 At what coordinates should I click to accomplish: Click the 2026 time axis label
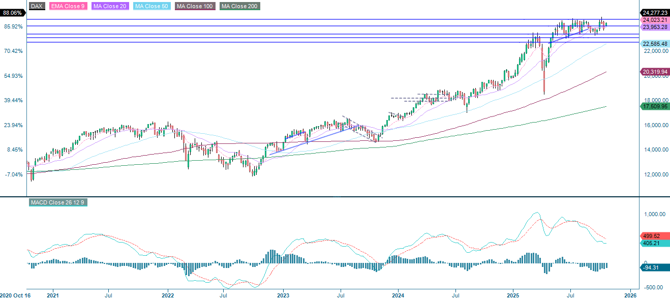[630, 294]
